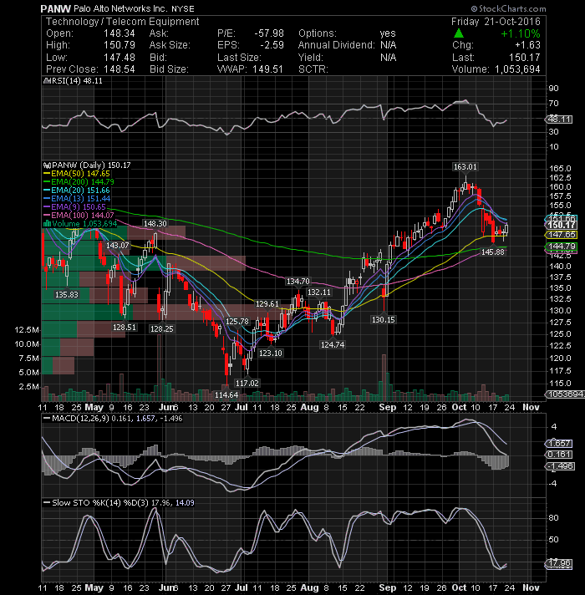Image resolution: width=585 pixels, height=595 pixels.
Task: Click the 128.25 price annotation
Action: click(x=161, y=328)
